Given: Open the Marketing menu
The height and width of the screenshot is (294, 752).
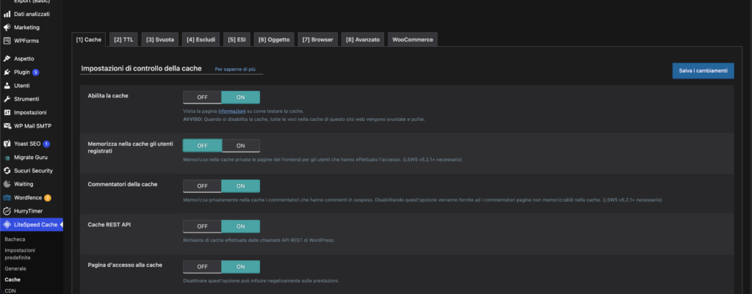Looking at the screenshot, I should tap(27, 27).
